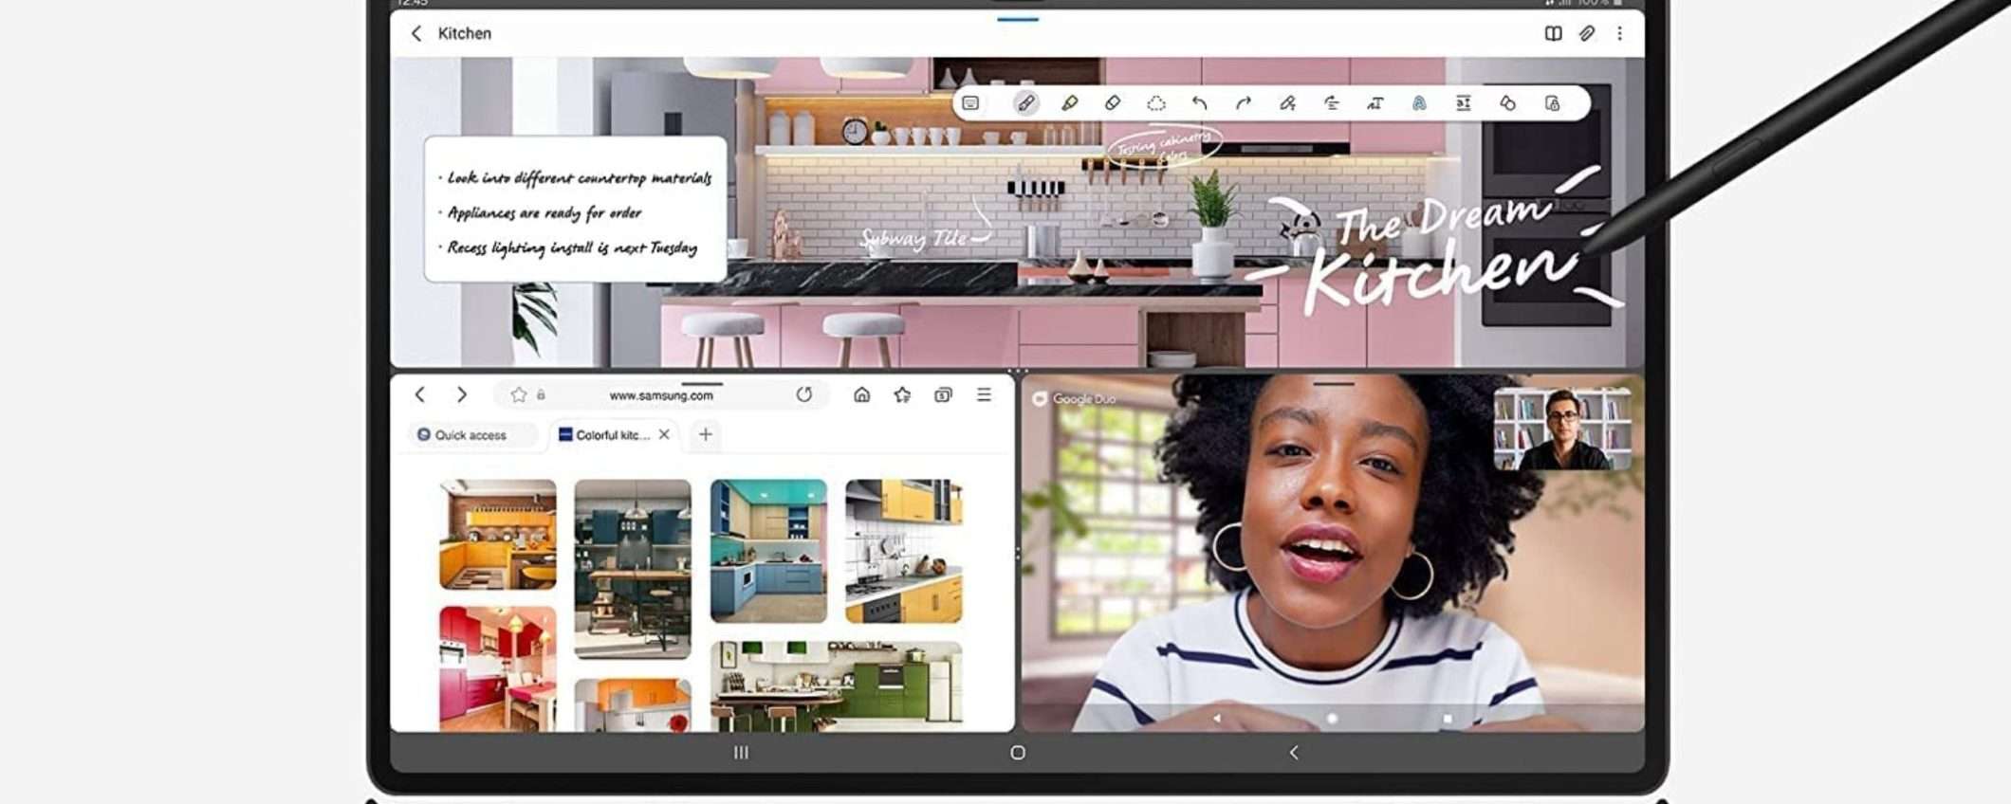Image resolution: width=2011 pixels, height=804 pixels.
Task: Select the pen tool in drawing toolbar
Action: click(1025, 103)
